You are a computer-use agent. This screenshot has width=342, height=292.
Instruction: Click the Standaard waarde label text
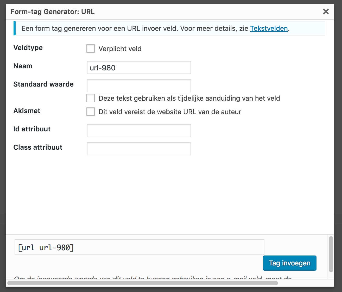(x=43, y=84)
